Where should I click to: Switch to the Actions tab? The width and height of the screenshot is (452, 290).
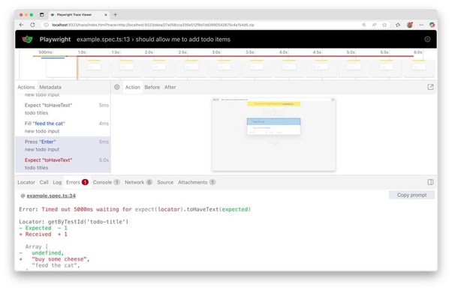pos(26,87)
